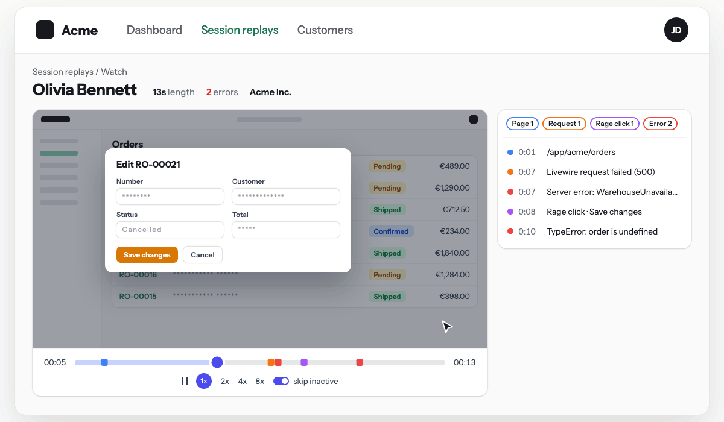Open the Status field showing Cancelled

click(170, 230)
